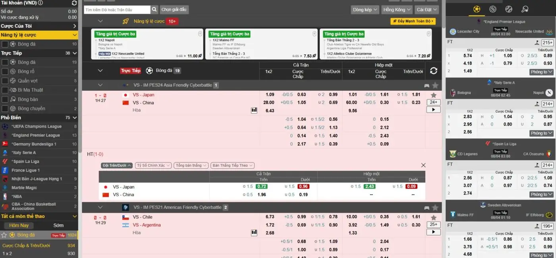
Task: Refresh account balance icon
Action: tap(74, 3)
